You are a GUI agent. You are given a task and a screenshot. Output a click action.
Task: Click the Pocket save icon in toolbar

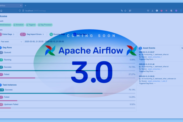(x=148, y=11)
